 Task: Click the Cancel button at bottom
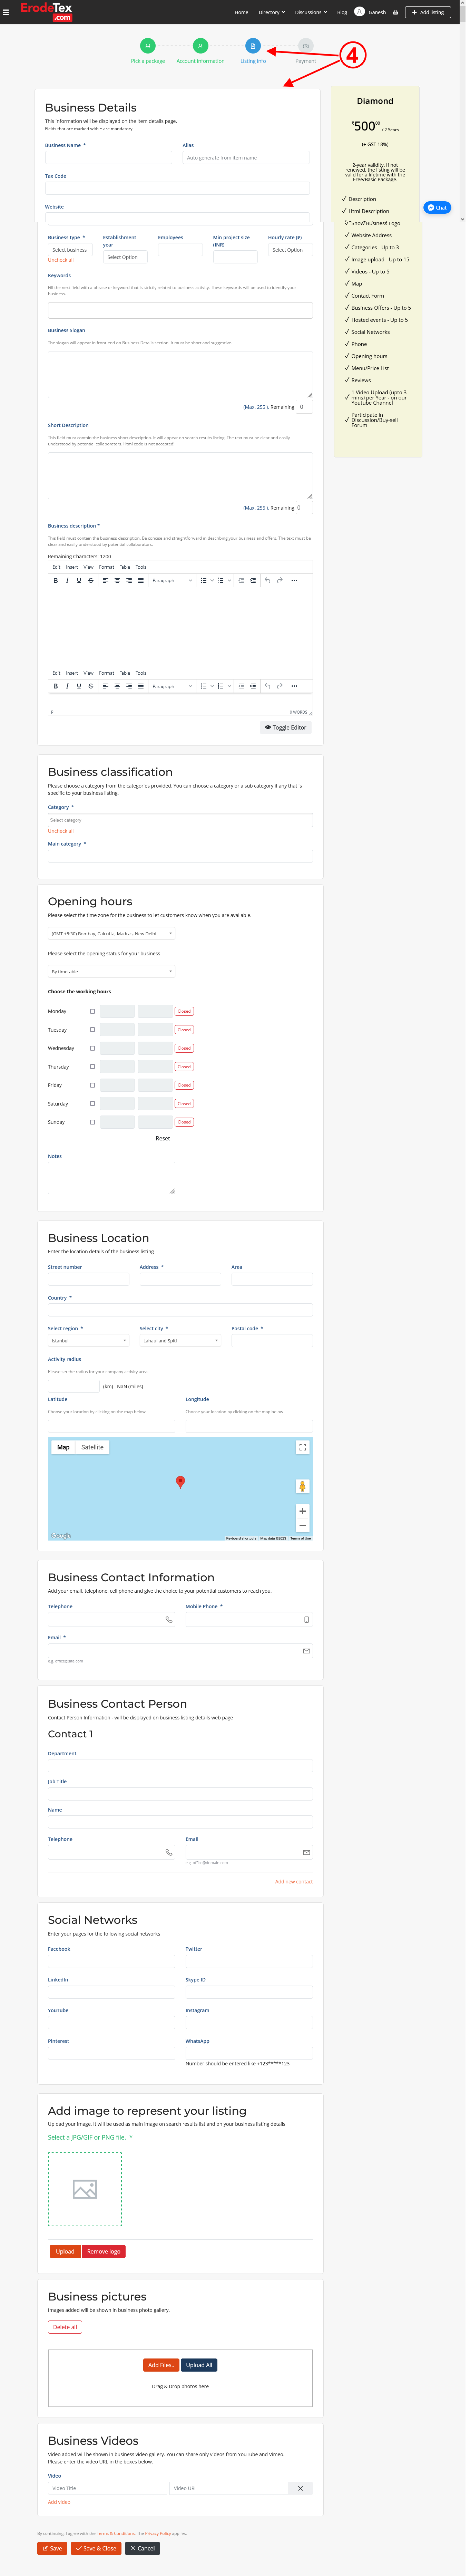pos(142,2548)
